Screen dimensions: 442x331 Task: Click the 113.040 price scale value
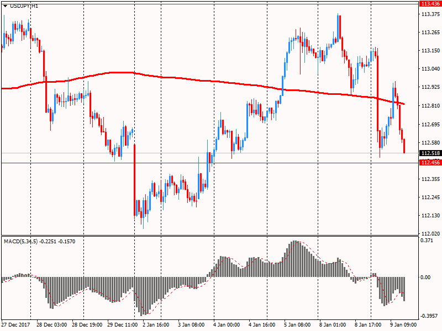click(430, 68)
